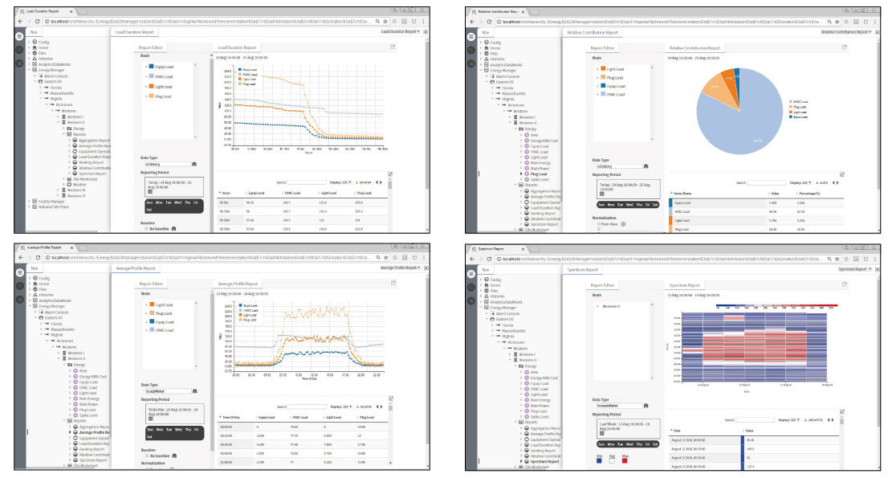892x478 pixels.
Task: Click the baseline binoculars icon in Load Duration window
Action: pos(173,229)
